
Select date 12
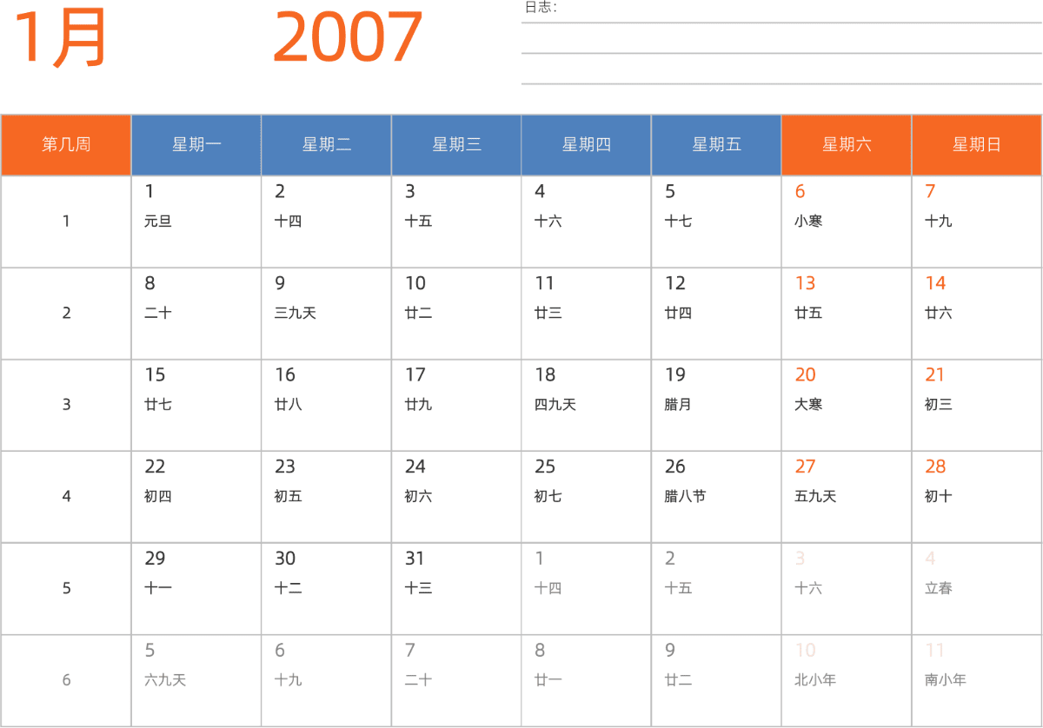[x=675, y=283]
